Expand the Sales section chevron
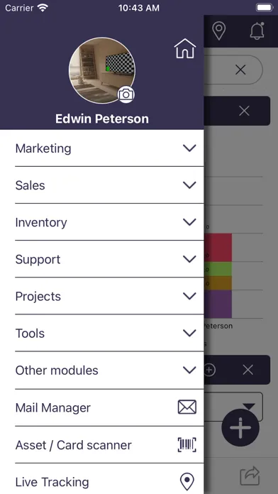This screenshot has width=278, height=494. 189,185
